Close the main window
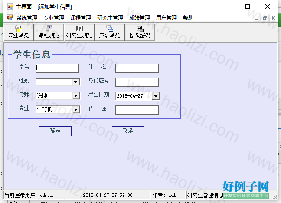Image resolution: width=281 pixels, height=203 pixels. (268, 7)
